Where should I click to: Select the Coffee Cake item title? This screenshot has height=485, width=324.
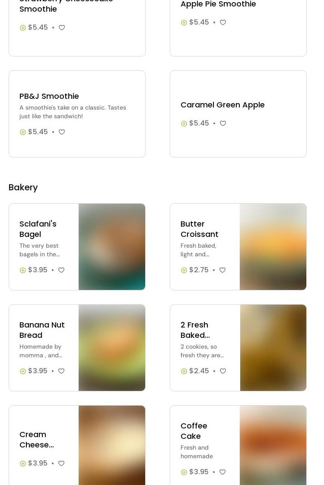[x=194, y=431]
